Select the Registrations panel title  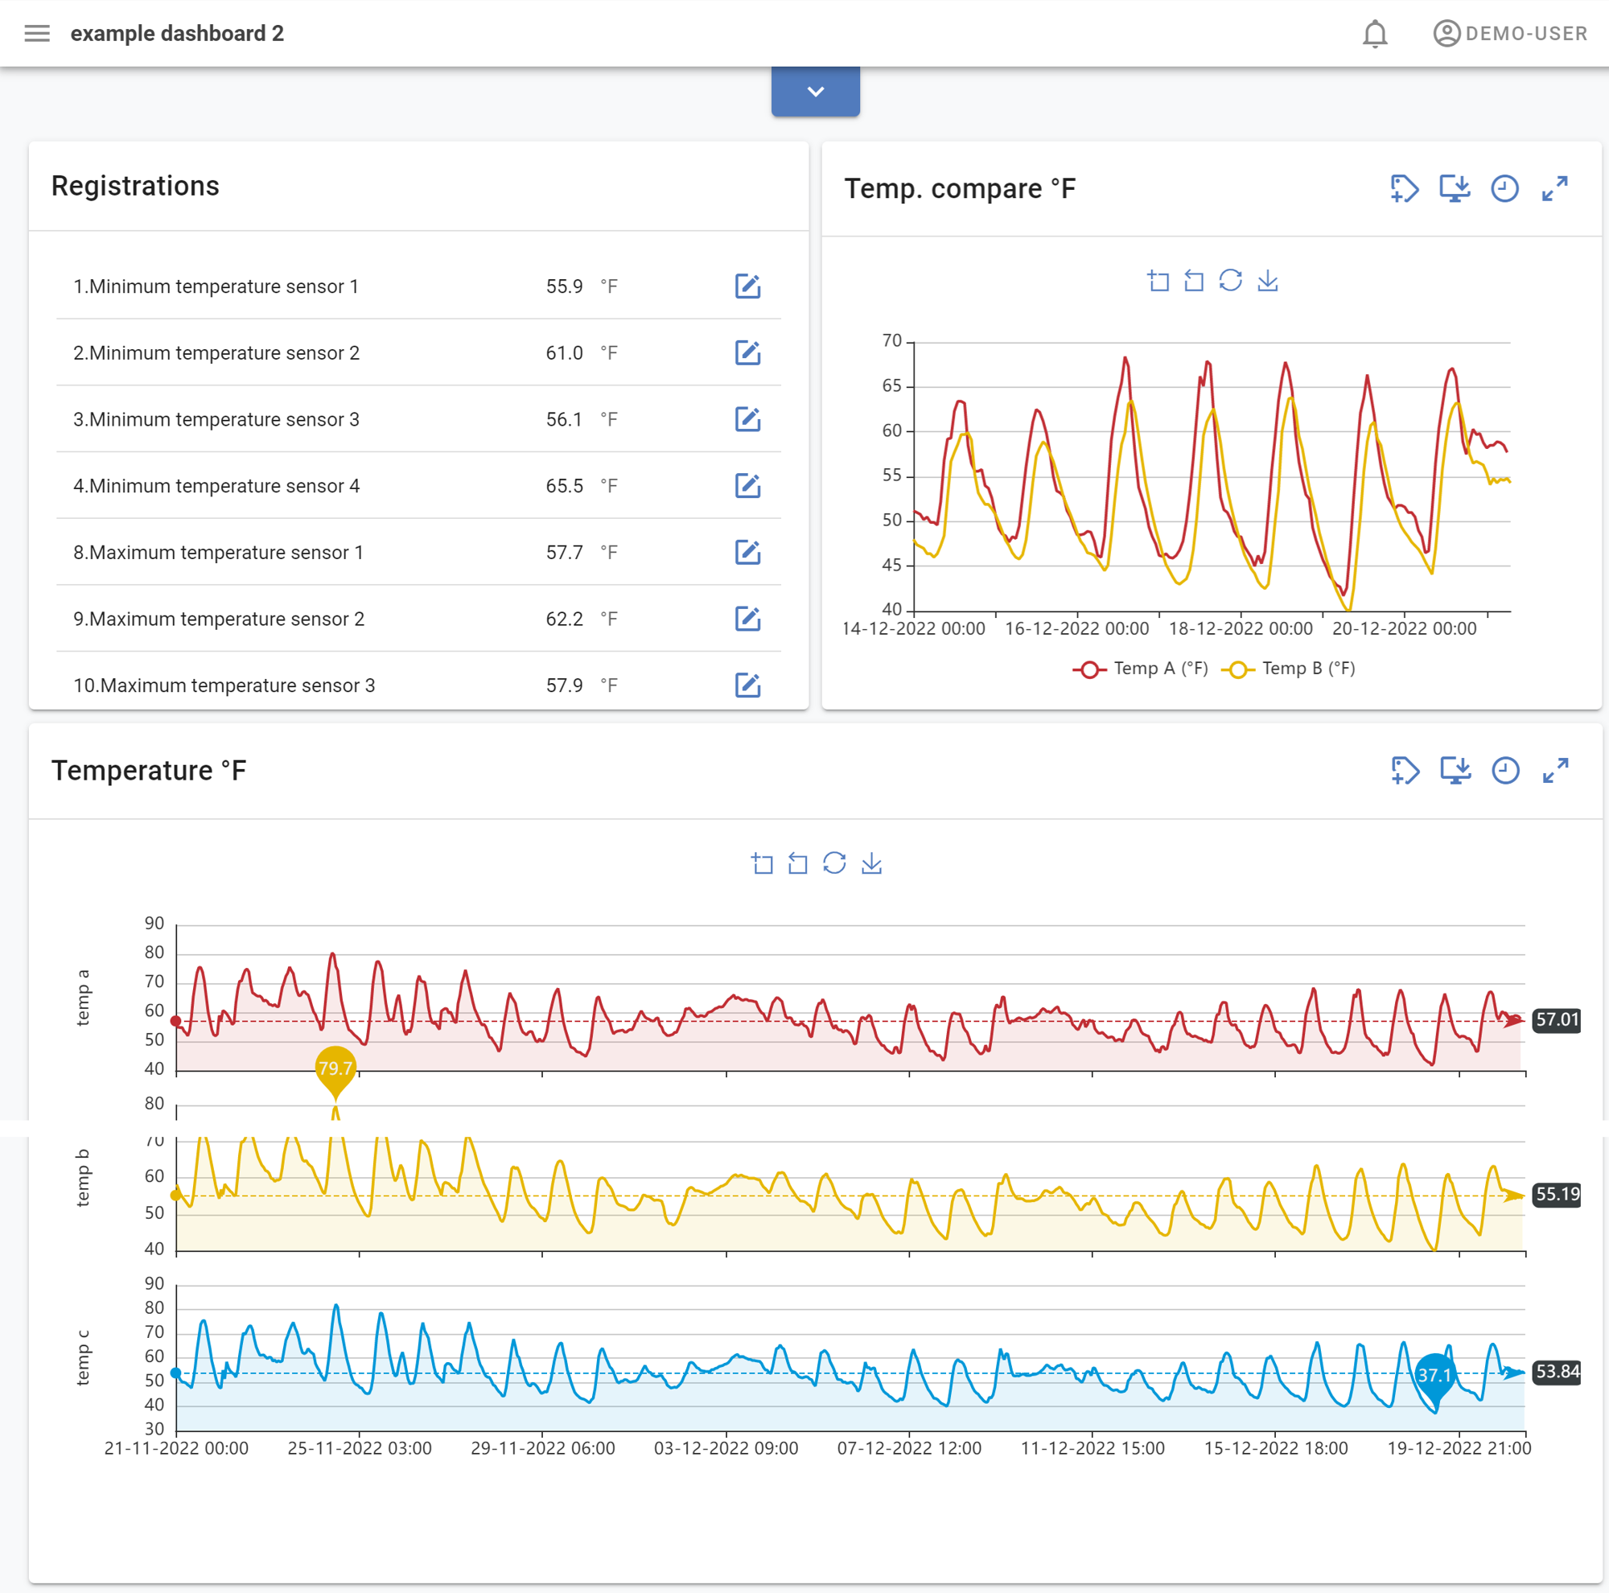pyautogui.click(x=136, y=186)
